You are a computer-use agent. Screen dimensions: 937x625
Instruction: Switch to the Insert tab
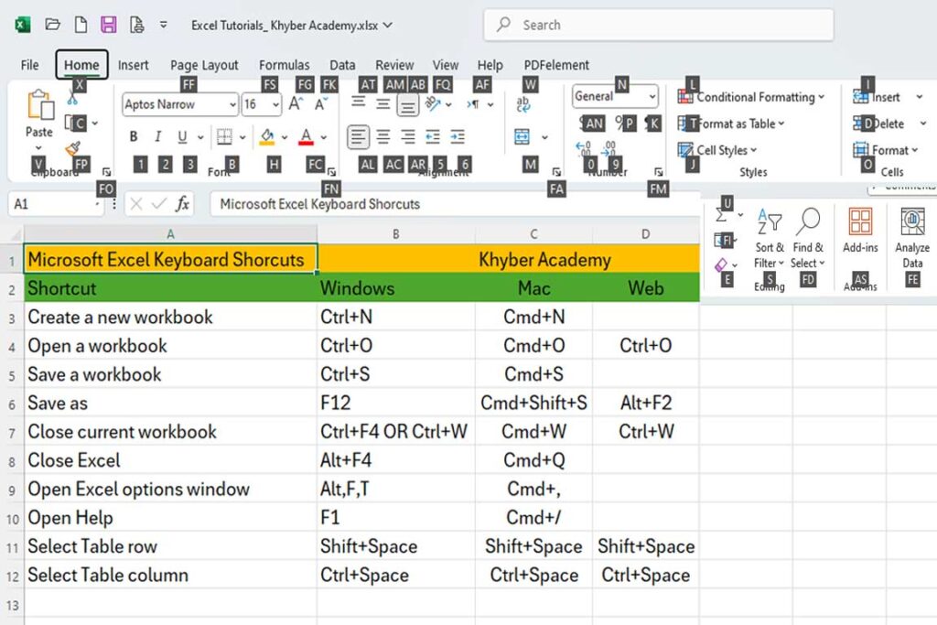[133, 65]
